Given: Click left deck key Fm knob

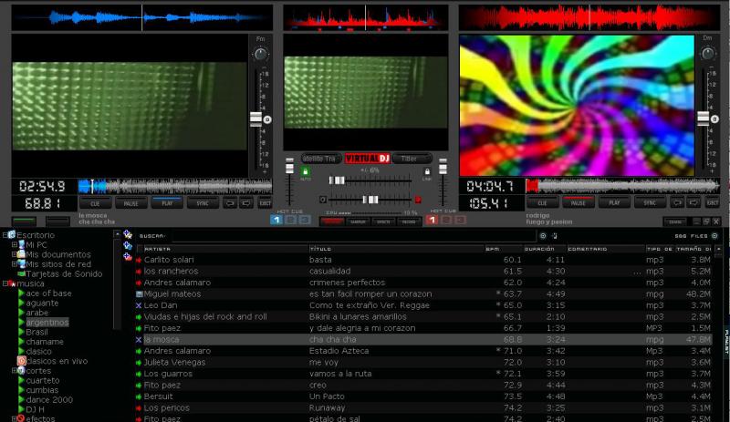Looking at the screenshot, I should pos(260,55).
